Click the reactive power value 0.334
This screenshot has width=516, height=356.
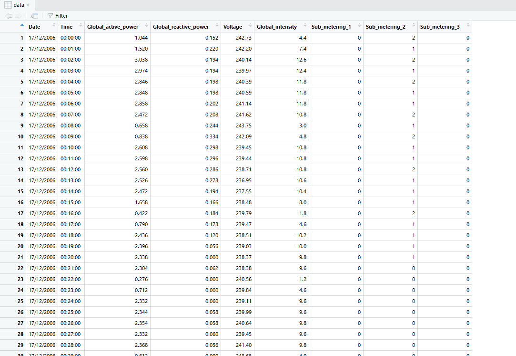[x=212, y=136]
